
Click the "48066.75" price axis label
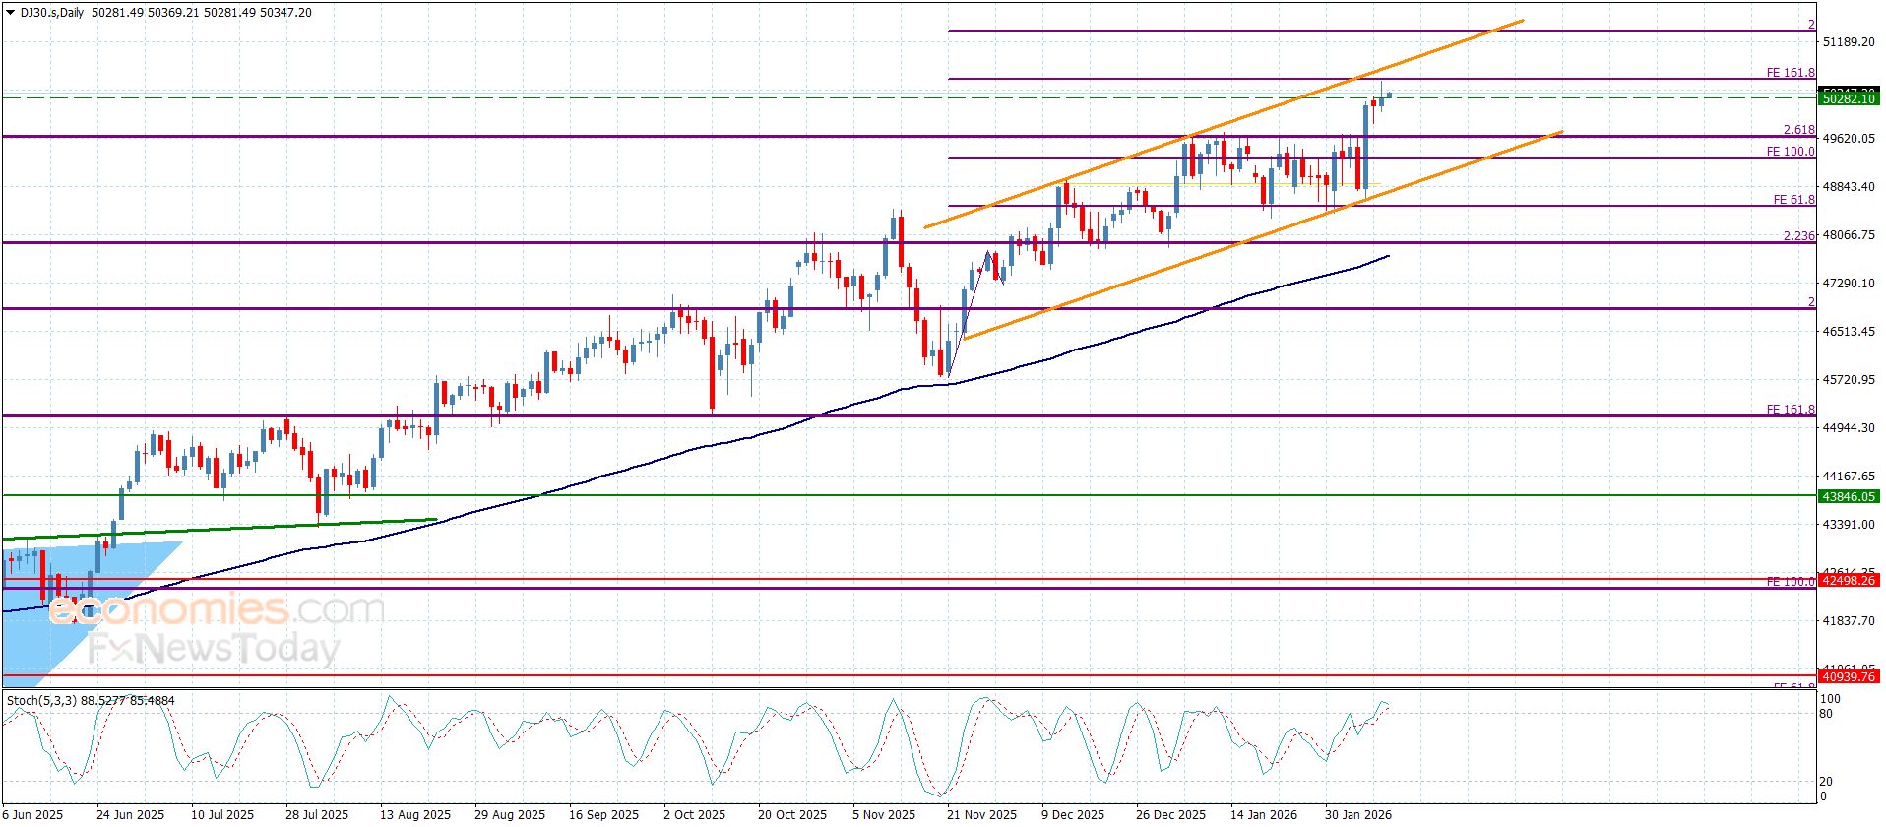tap(1850, 235)
